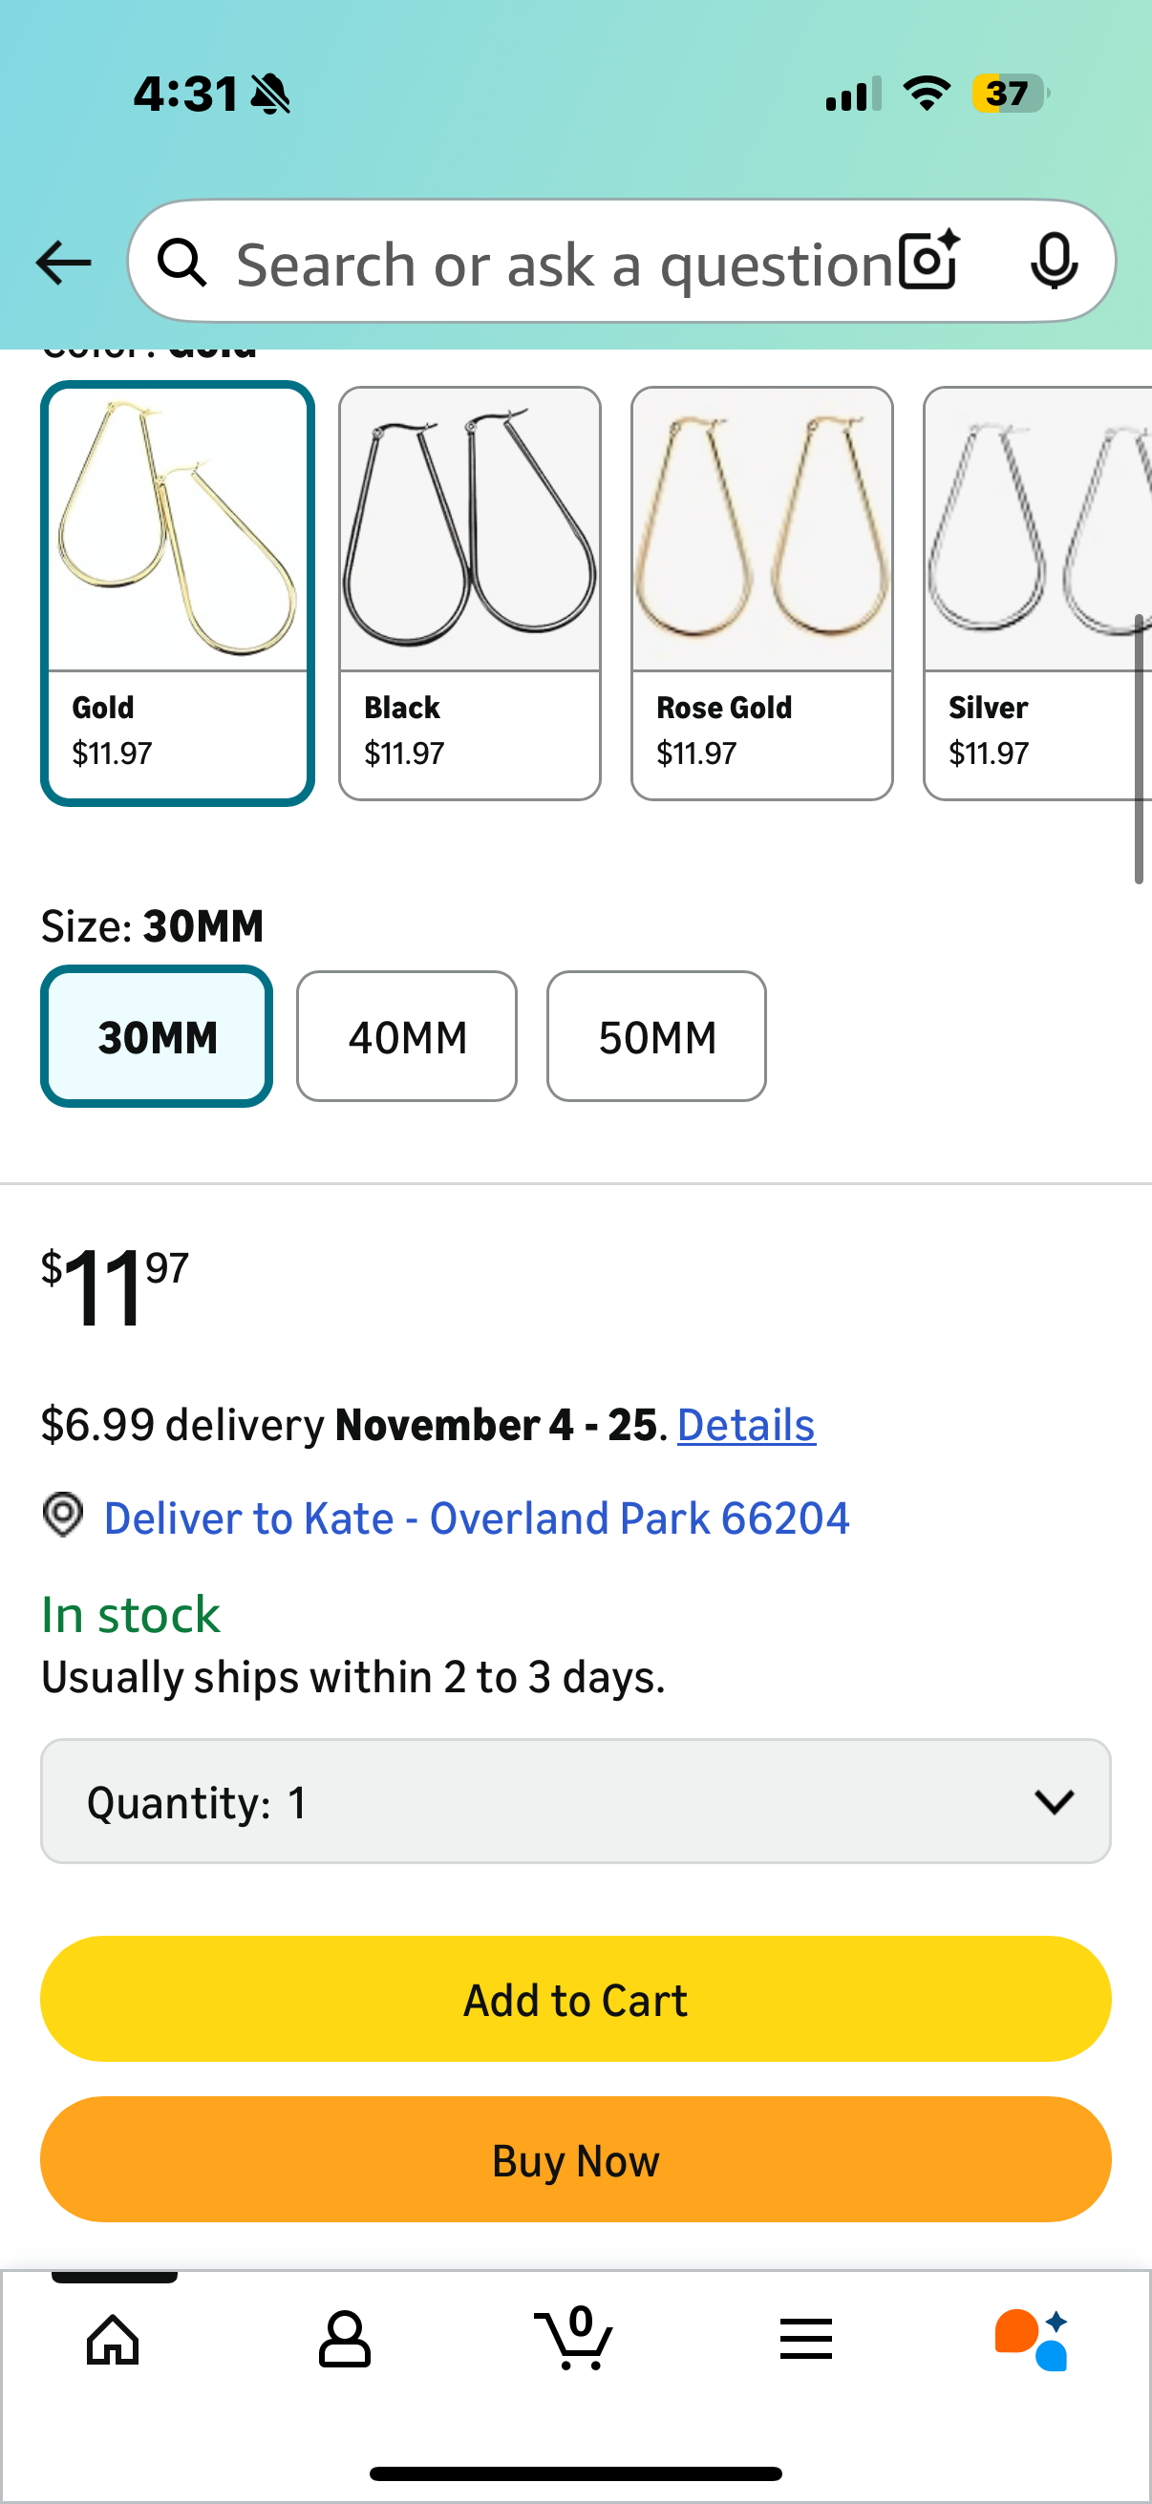Select the Silver color swatch

point(1036,593)
